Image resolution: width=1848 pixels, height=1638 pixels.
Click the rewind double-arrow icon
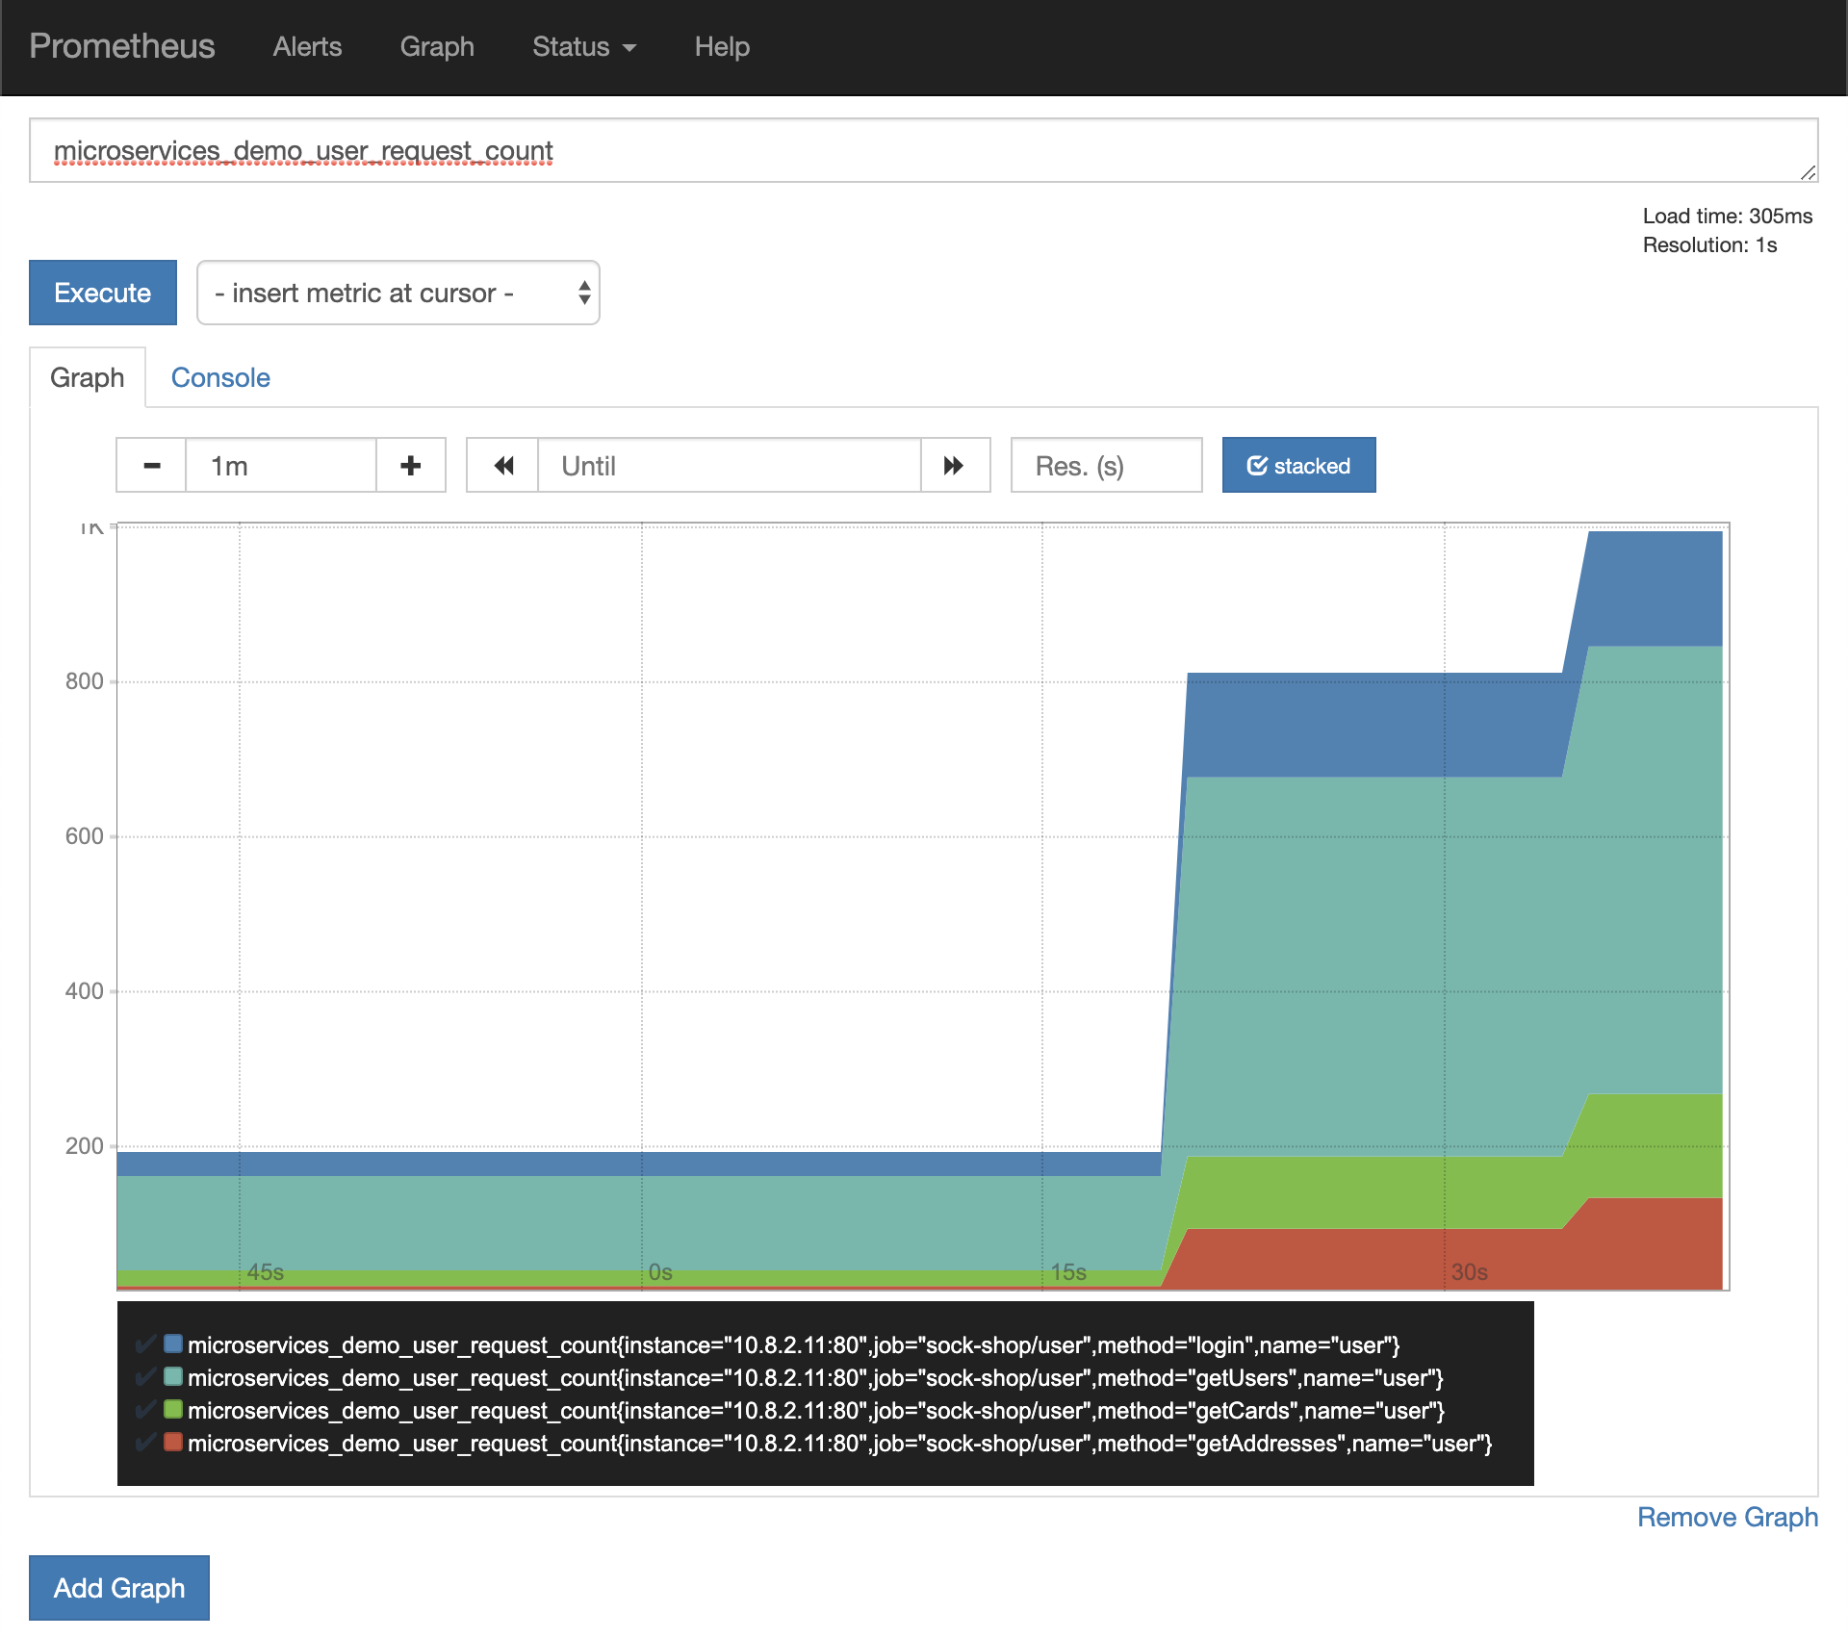tap(502, 466)
